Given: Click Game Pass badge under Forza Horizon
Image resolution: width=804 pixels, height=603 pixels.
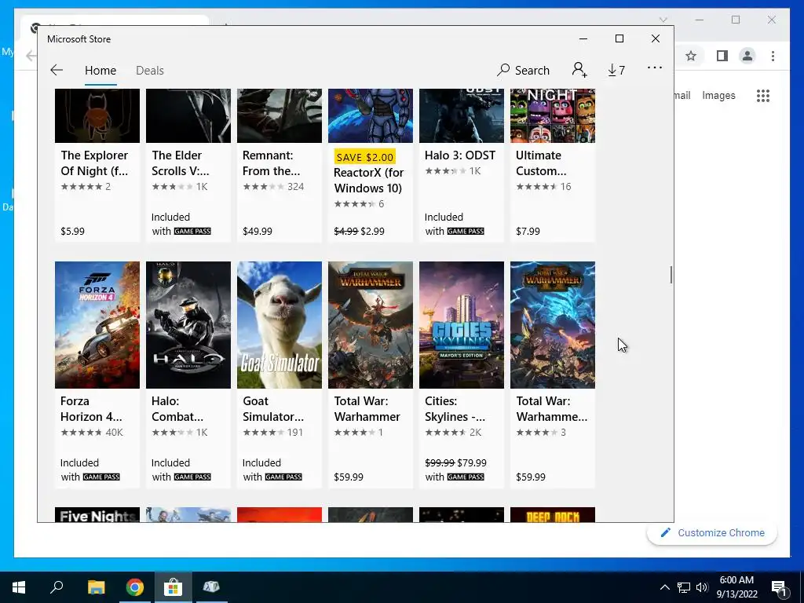Looking at the screenshot, I should pyautogui.click(x=101, y=477).
